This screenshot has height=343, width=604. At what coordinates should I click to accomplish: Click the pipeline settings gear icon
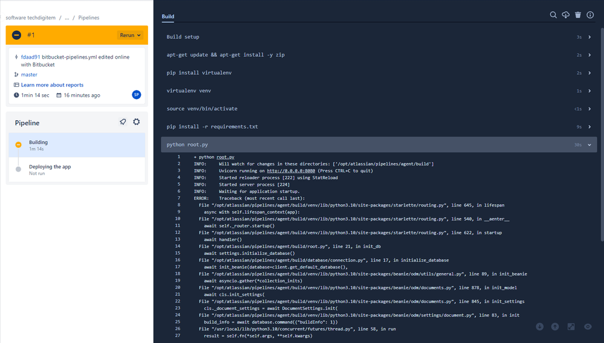137,122
